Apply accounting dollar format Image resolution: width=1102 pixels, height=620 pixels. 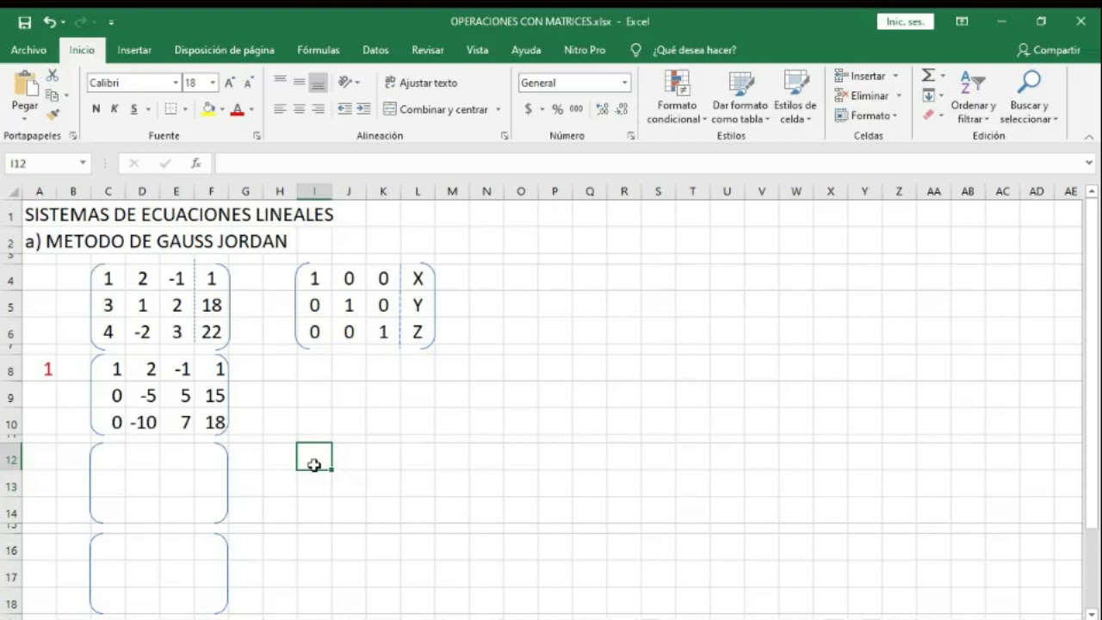(x=528, y=109)
